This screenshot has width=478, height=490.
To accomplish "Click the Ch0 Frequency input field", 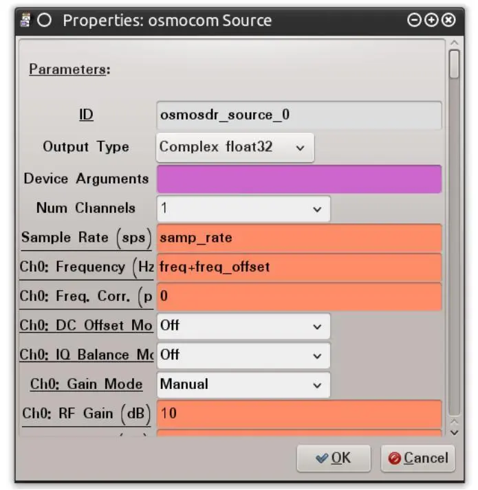I will click(299, 267).
